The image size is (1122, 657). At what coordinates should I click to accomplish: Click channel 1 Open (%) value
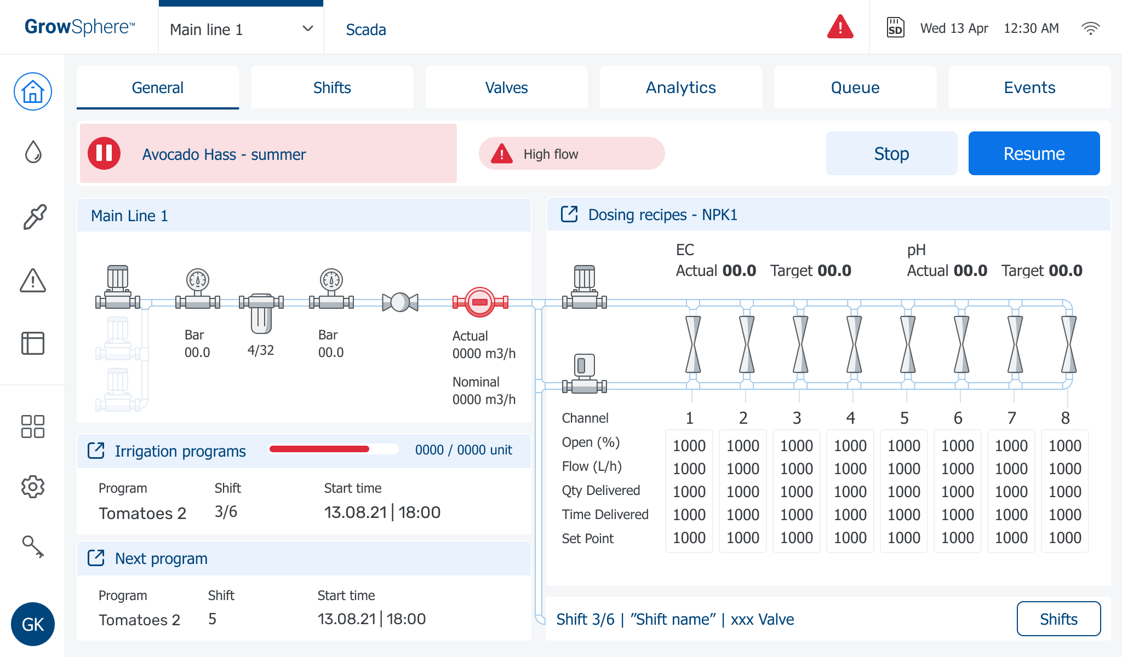point(689,445)
